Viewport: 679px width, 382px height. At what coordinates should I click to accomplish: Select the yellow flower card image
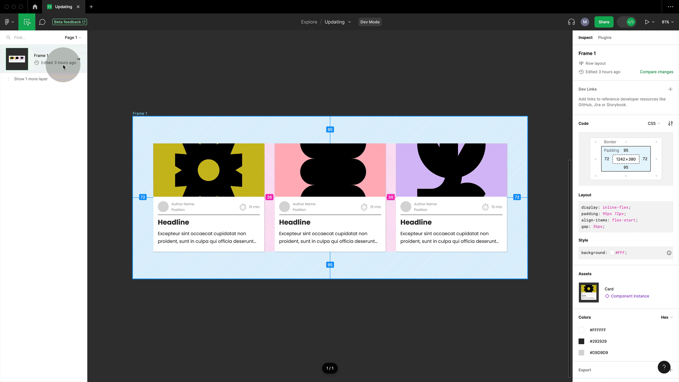pos(209,170)
